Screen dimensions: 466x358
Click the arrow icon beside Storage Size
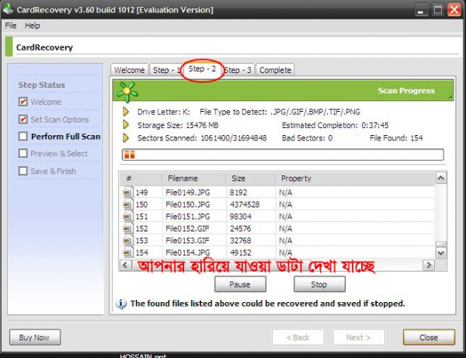tap(126, 125)
